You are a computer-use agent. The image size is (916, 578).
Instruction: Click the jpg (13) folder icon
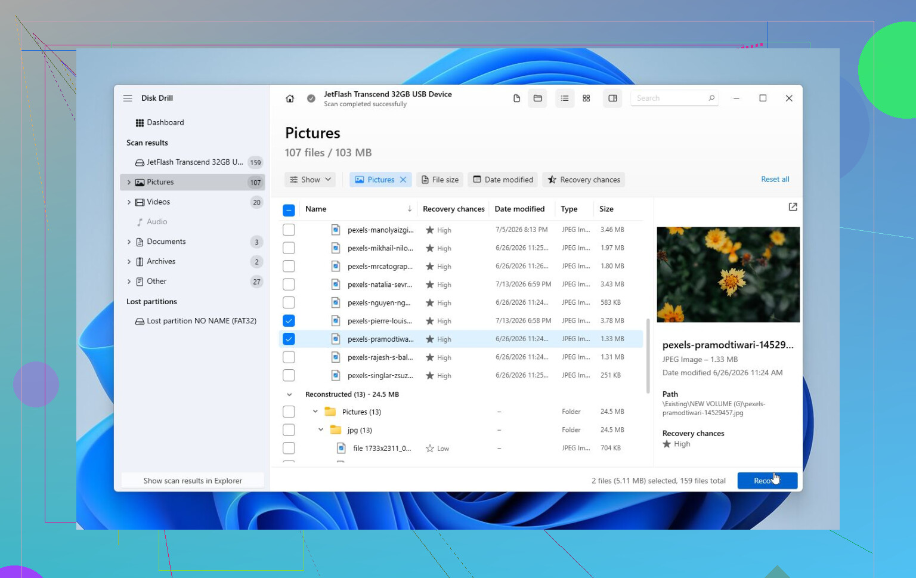[335, 430]
